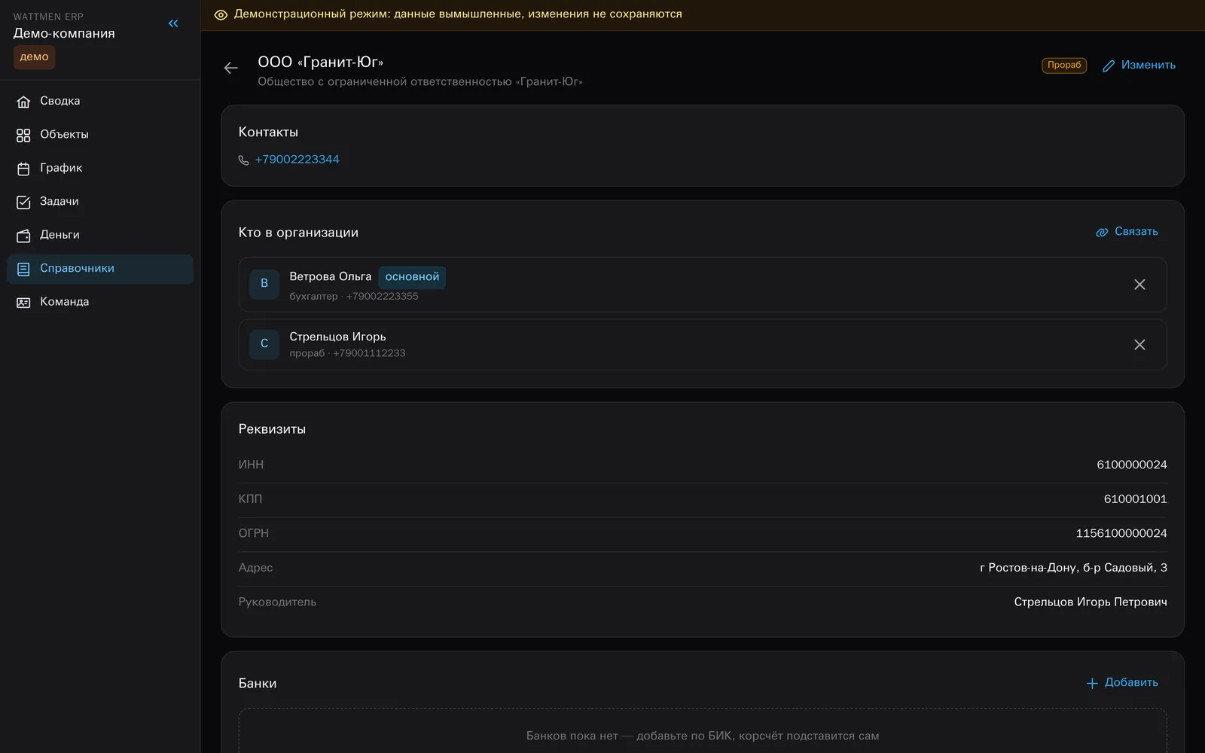Screen dimensions: 1205x753
Task: Remove Стрельцов Игорь from the organization
Action: pos(1139,344)
